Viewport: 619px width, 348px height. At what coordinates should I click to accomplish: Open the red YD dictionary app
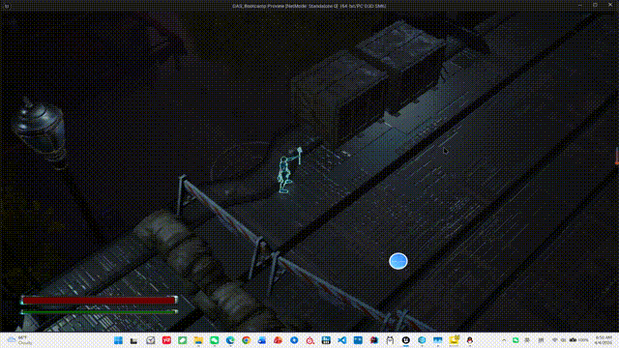(x=166, y=340)
